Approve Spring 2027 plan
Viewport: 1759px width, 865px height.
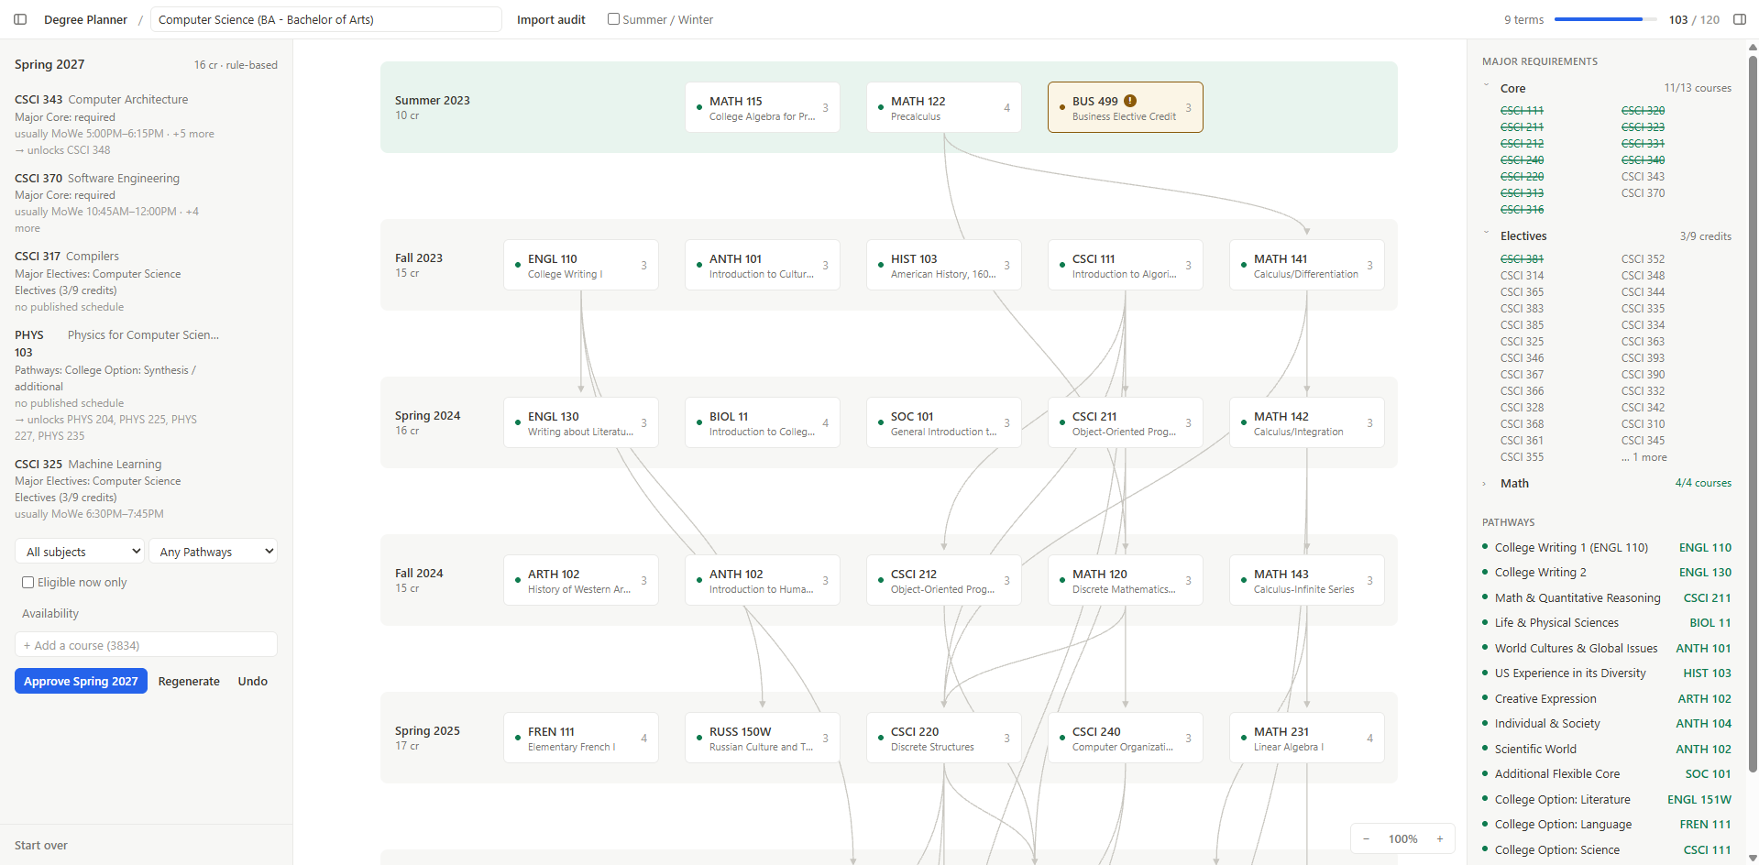pos(81,681)
